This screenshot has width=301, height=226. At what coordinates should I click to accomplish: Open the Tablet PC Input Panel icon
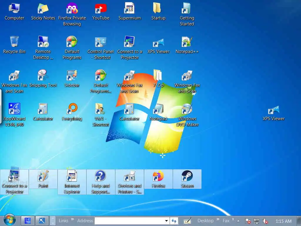(187, 221)
